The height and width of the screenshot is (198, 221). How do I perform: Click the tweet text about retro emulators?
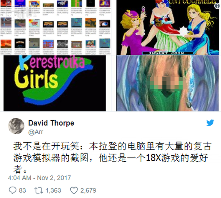(x=112, y=158)
